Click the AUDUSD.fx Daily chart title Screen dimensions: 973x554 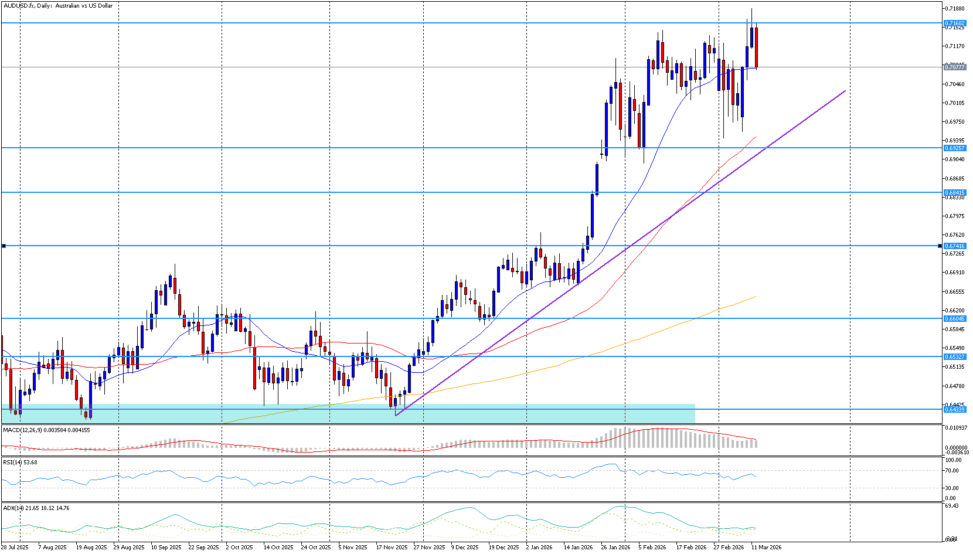(x=57, y=6)
